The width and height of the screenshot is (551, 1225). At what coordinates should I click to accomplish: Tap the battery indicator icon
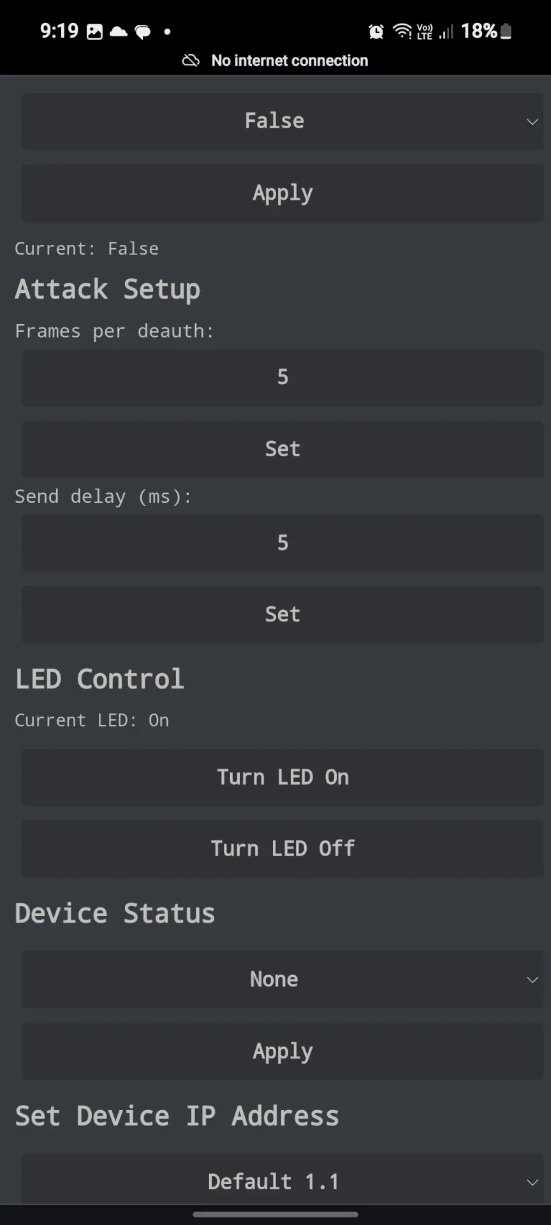coord(506,31)
